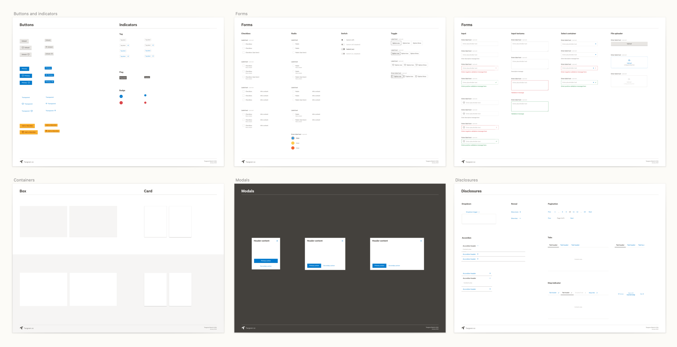Close the narrowest Header content modal
The width and height of the screenshot is (677, 347).
[277, 241]
